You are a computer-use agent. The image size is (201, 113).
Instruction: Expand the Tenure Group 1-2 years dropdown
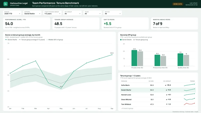coord(52,13)
